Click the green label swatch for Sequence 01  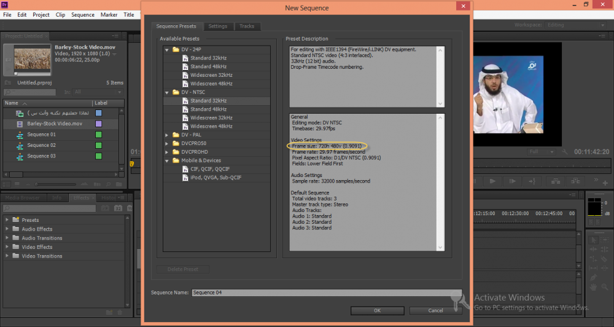(98, 135)
